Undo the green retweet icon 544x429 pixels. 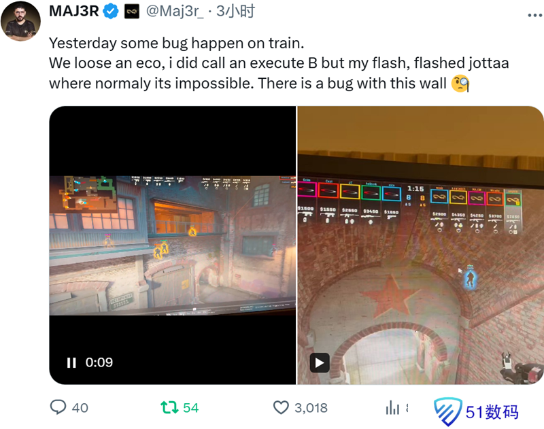pos(169,407)
